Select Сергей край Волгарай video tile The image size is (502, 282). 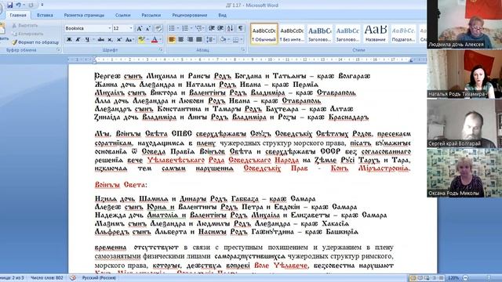pos(464,124)
